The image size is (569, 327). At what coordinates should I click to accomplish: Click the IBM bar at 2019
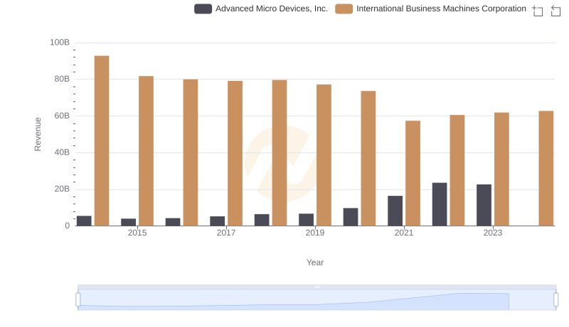[324, 155]
